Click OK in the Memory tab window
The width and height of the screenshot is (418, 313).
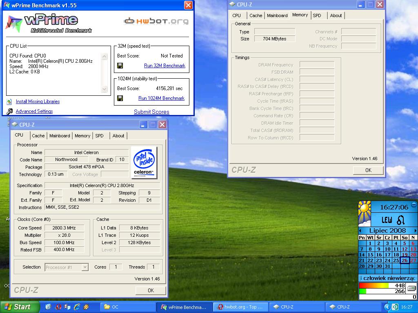[368, 170]
